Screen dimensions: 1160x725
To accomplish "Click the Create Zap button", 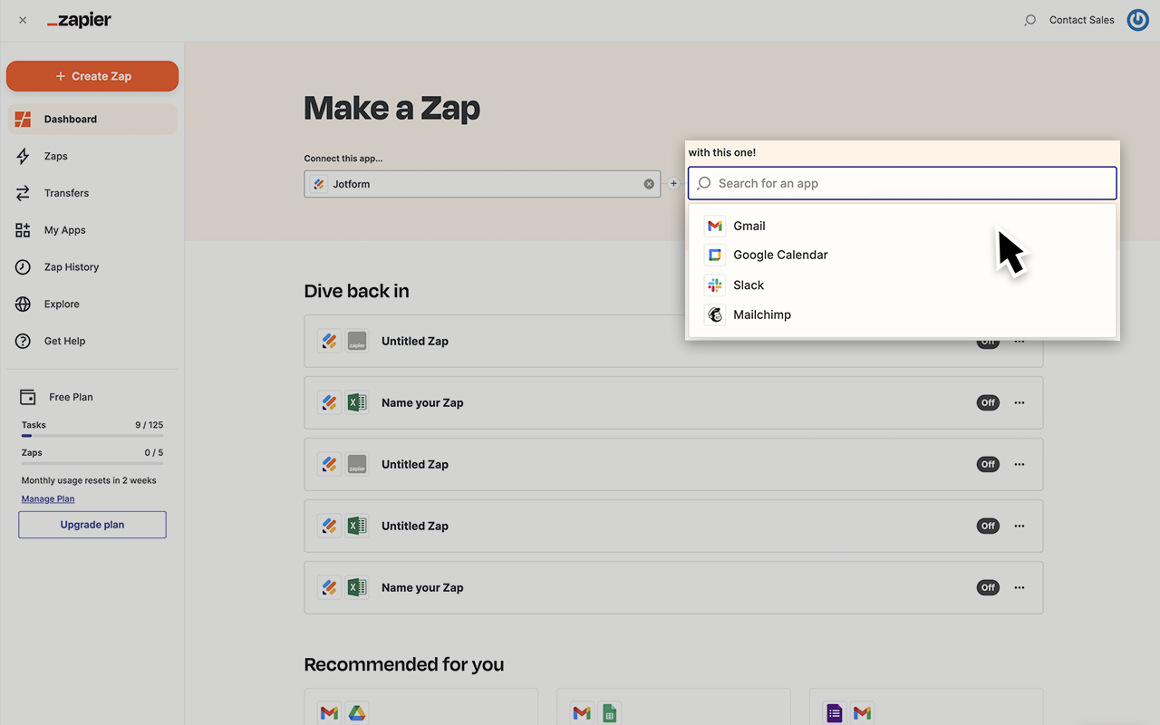I will coord(92,76).
